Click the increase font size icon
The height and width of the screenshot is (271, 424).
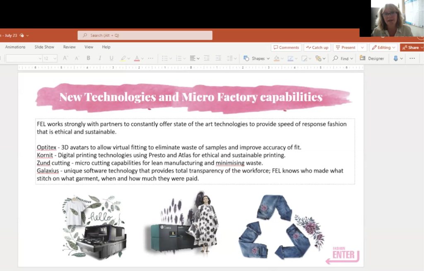65,58
